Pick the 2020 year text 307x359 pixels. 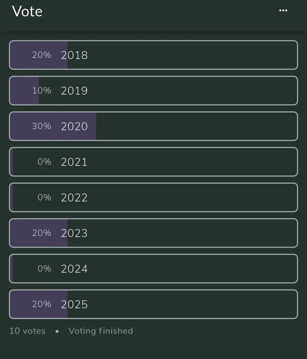74,126
